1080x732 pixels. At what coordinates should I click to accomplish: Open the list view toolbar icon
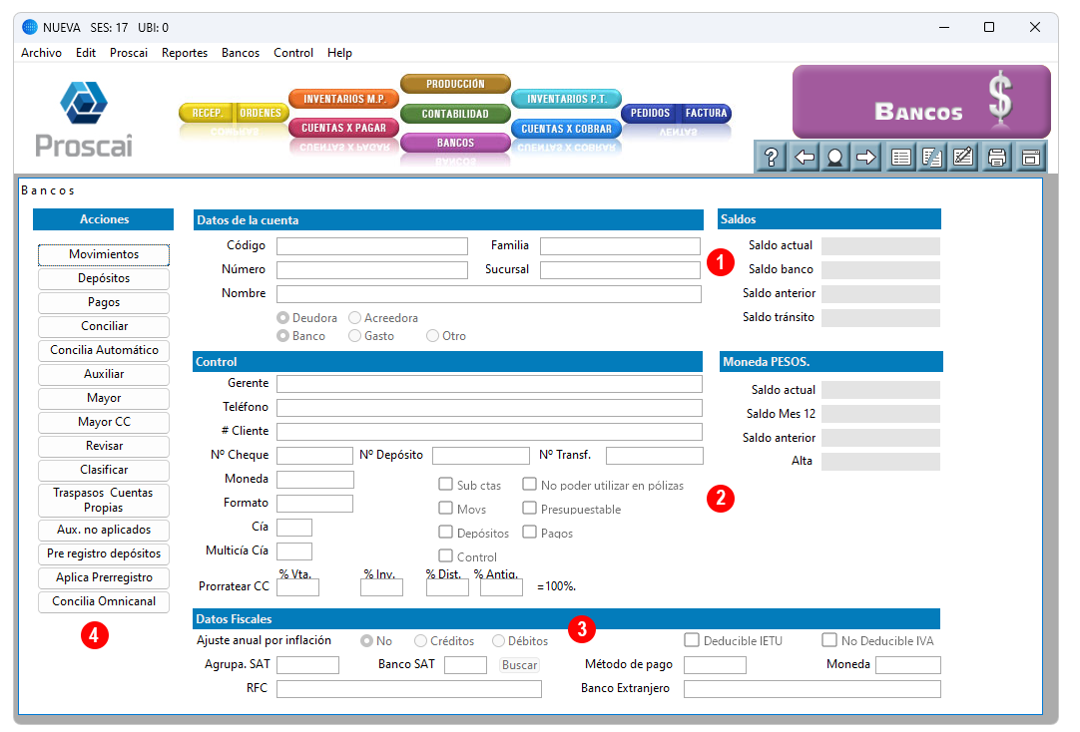900,158
